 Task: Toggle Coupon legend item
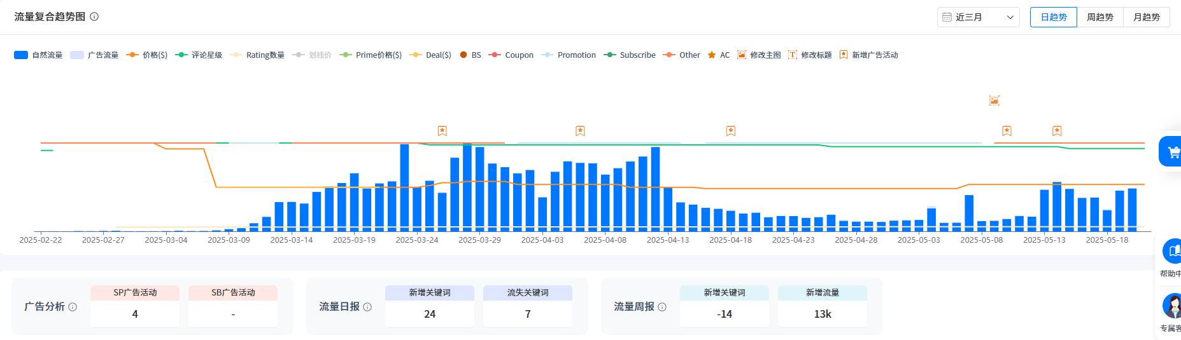(x=511, y=55)
